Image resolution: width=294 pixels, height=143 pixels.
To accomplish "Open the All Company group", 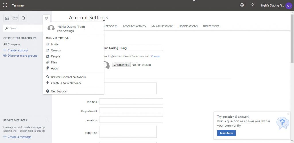I will pyautogui.click(x=12, y=44).
